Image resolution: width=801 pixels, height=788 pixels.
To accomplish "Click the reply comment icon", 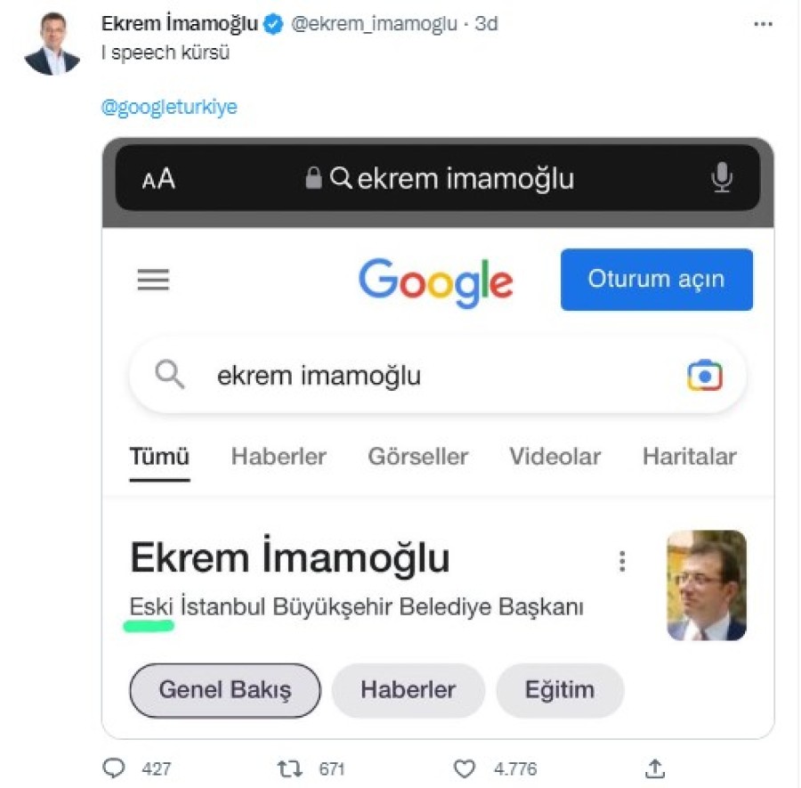I will point(114,768).
